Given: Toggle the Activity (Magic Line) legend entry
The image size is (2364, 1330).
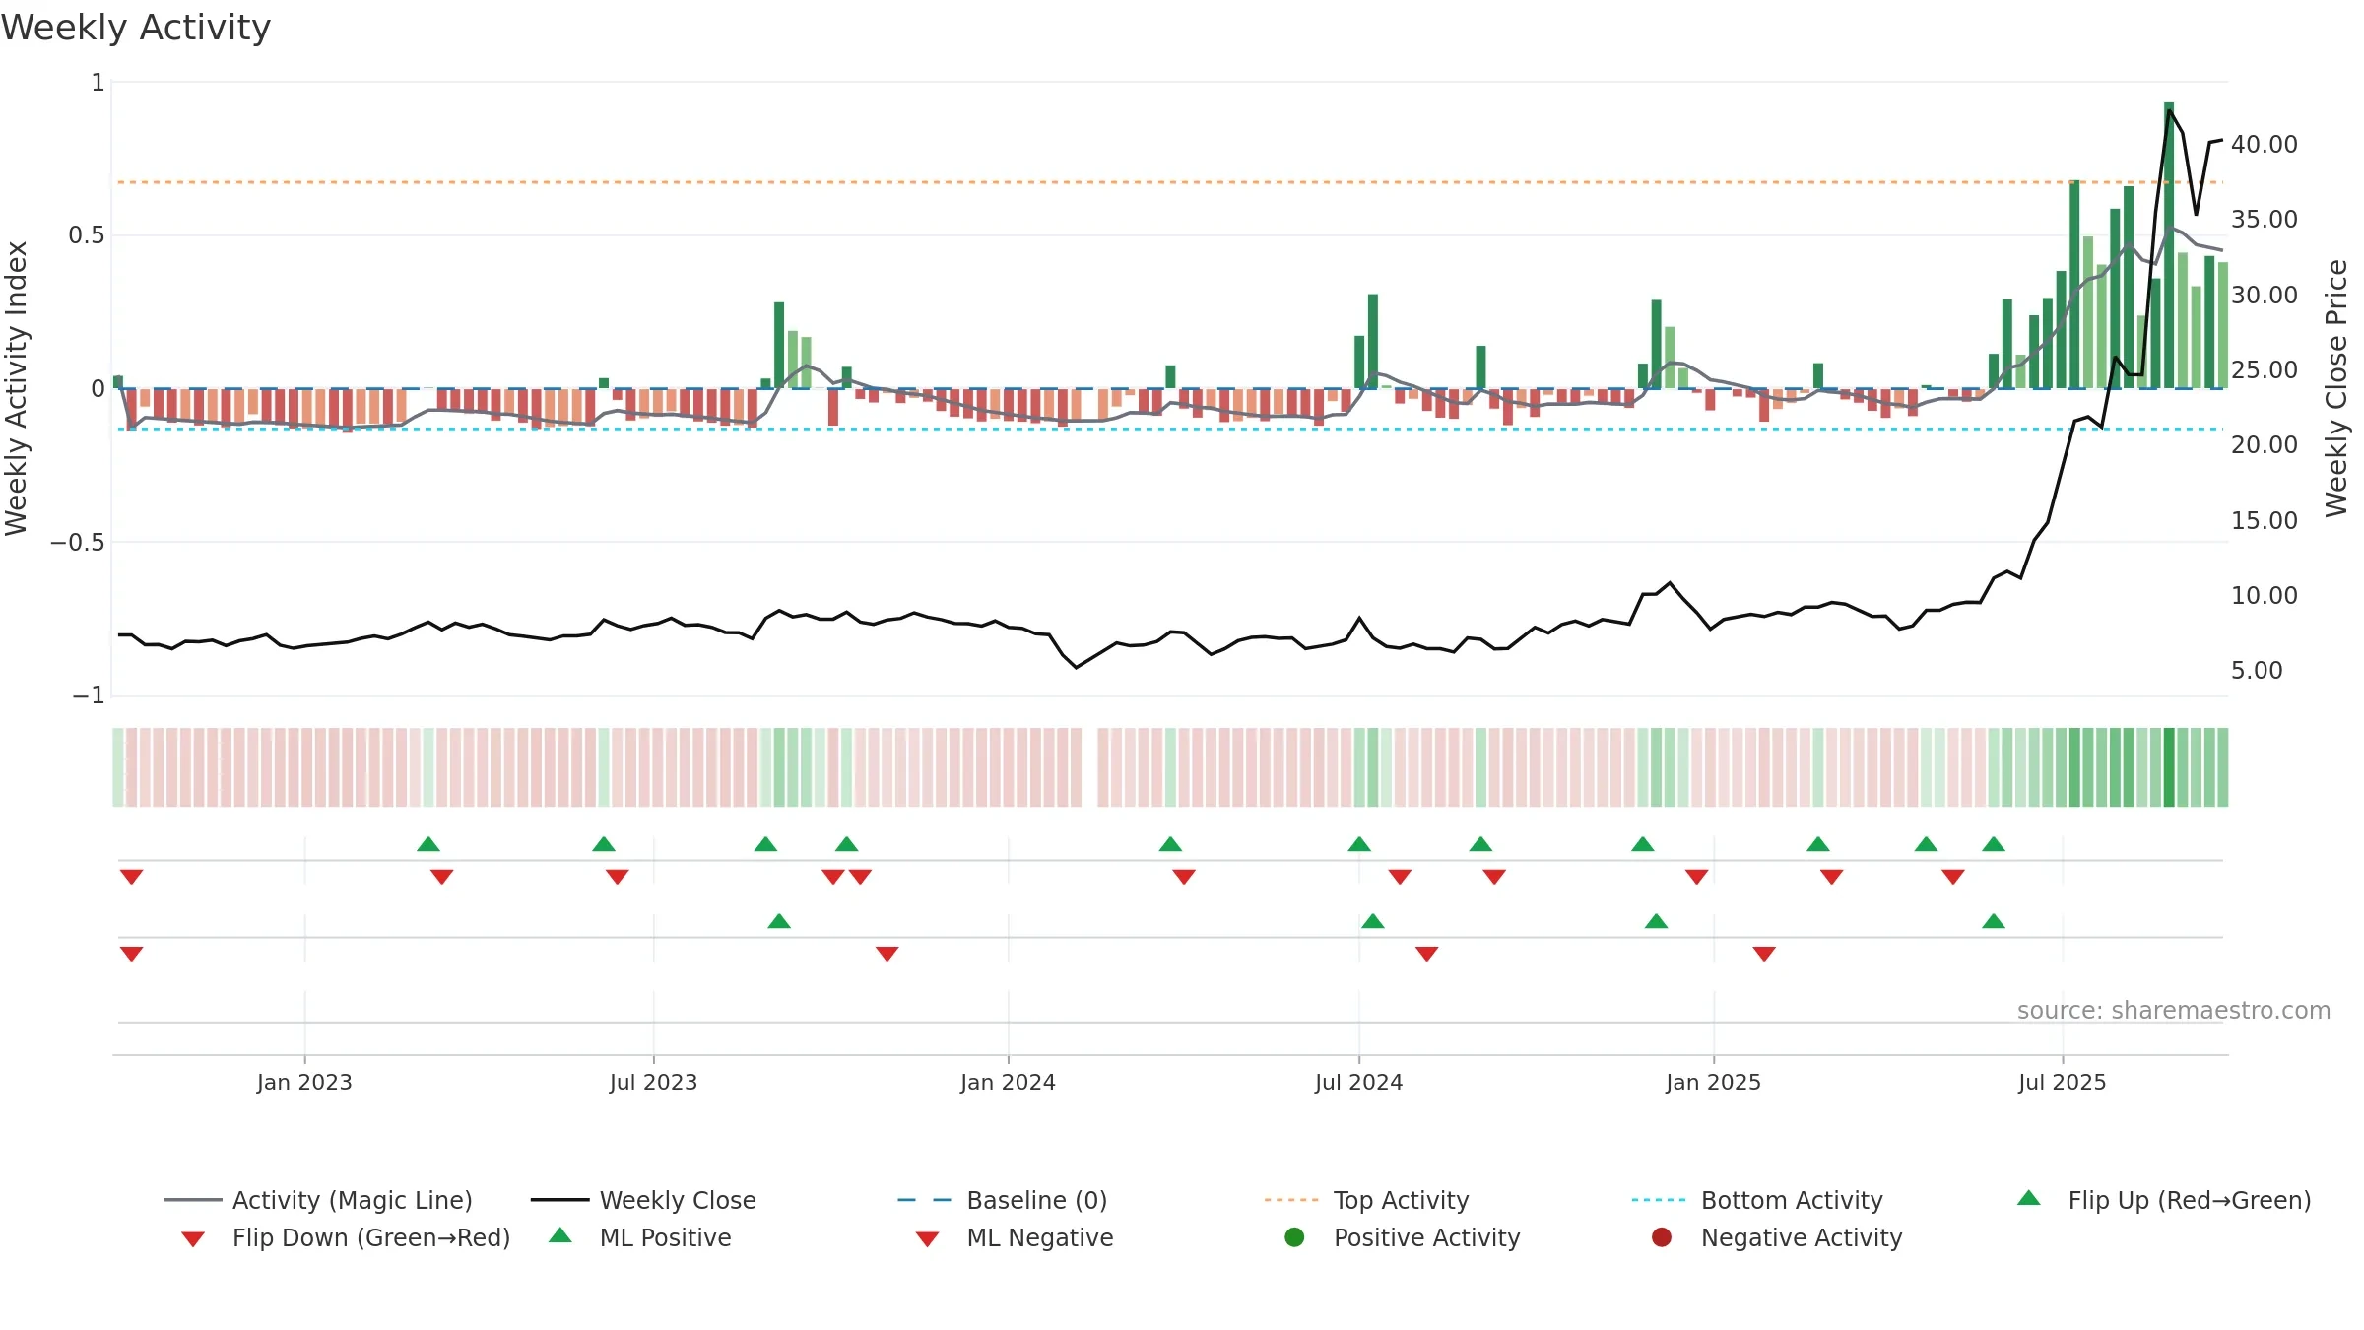Looking at the screenshot, I should pyautogui.click(x=318, y=1200).
